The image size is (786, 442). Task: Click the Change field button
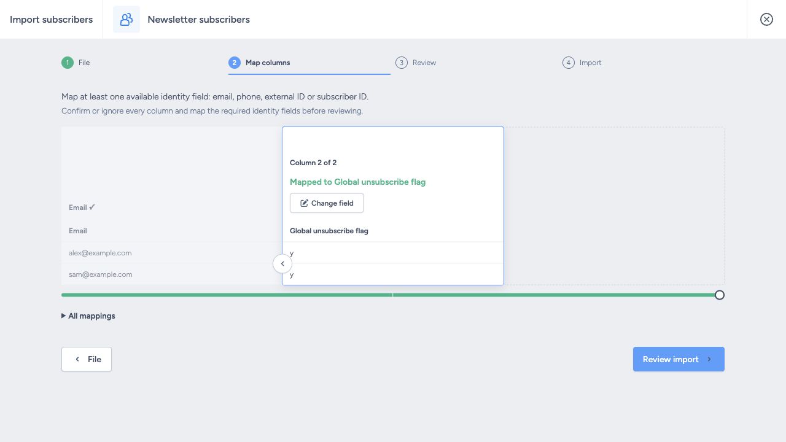click(327, 203)
